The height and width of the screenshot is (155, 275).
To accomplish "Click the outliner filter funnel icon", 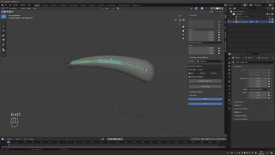I will [268, 8].
